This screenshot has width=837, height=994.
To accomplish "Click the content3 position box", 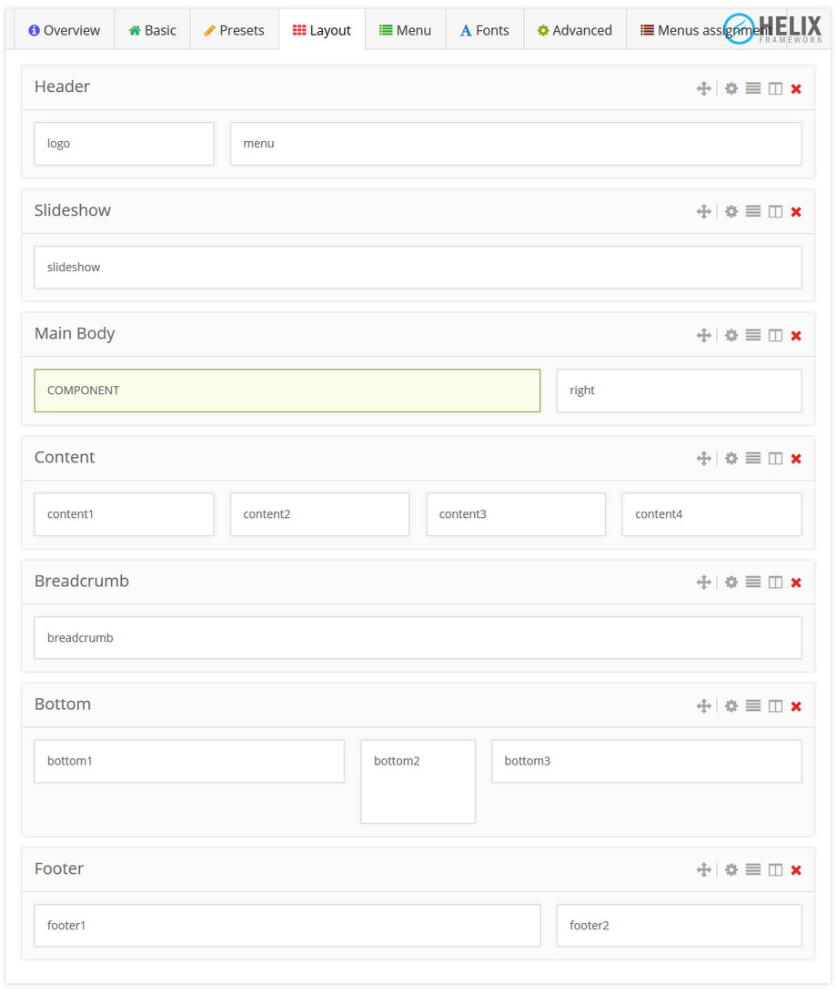I will pos(516,514).
